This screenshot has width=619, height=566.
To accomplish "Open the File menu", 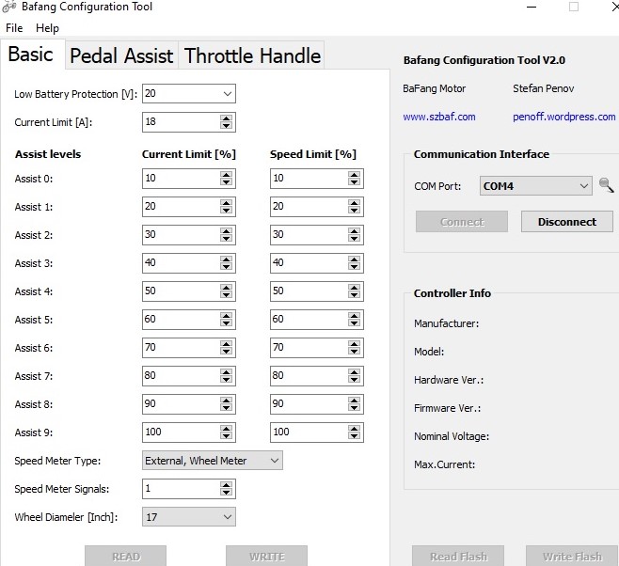I will (14, 28).
